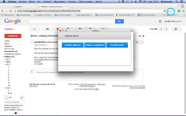
Task: Open the Historial menu
Action: 47,1
